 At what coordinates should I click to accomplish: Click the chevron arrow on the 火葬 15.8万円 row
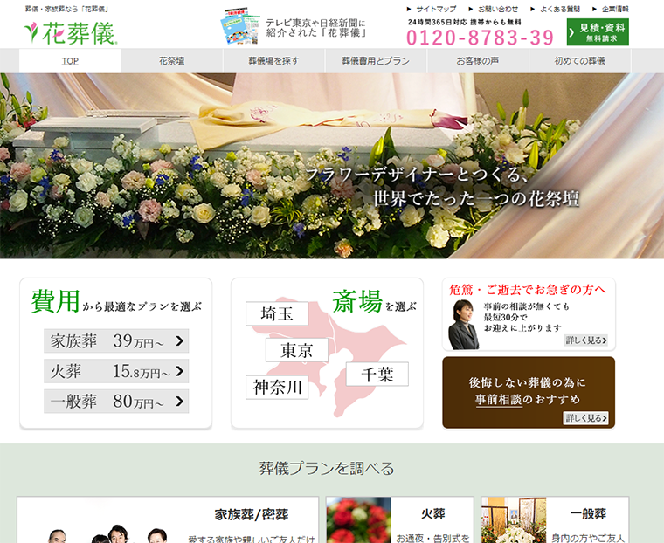pyautogui.click(x=179, y=371)
